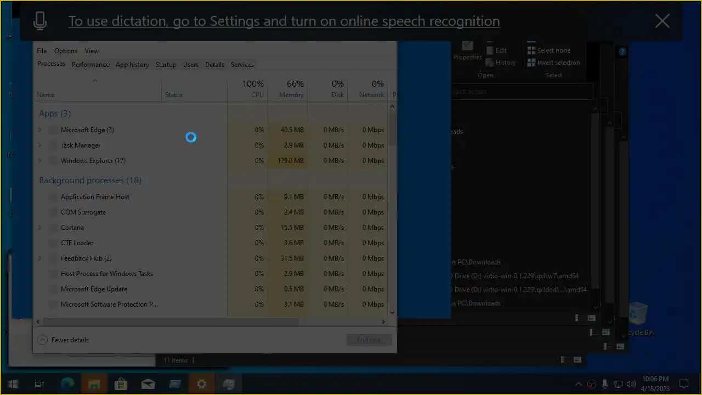
Task: Select the Windows Explorer process icon
Action: (x=53, y=161)
